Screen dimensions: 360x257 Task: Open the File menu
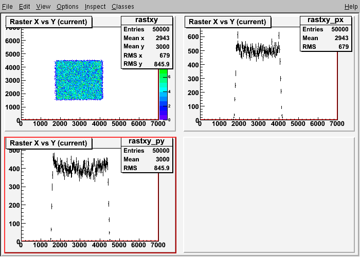click(7, 6)
